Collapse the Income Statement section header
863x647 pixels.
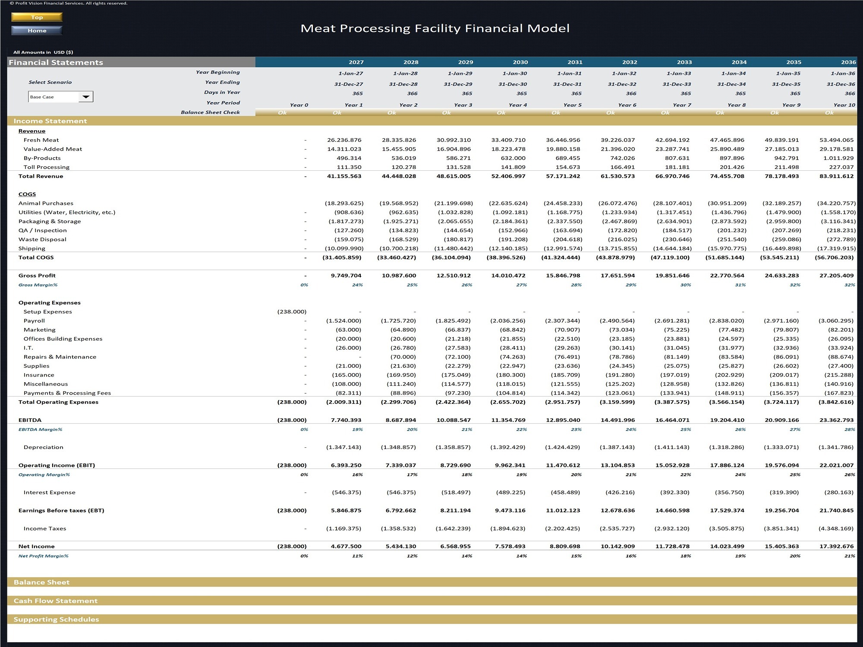(x=432, y=121)
